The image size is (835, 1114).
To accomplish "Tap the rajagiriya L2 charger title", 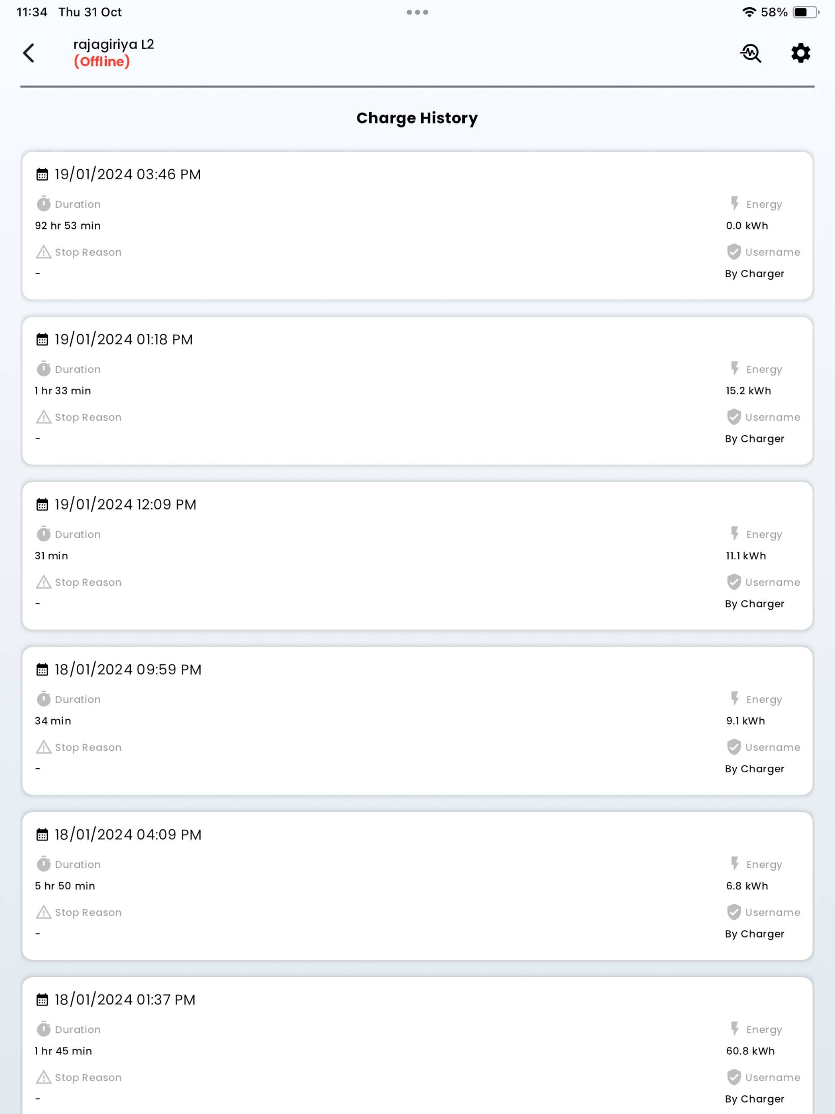I will click(114, 44).
